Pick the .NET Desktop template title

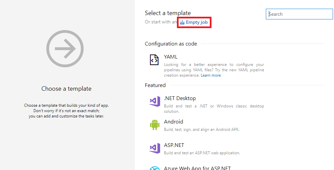[x=180, y=98]
